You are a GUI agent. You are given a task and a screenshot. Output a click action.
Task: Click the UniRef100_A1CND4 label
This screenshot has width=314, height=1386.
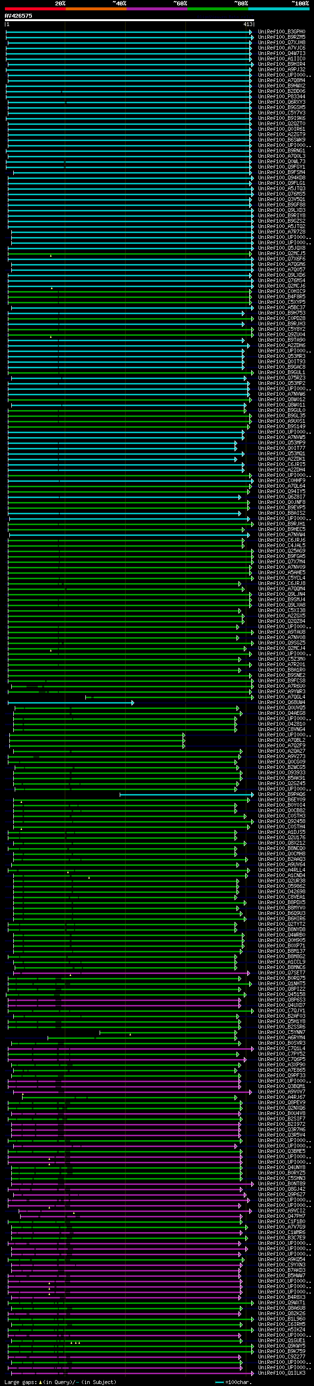click(282, 875)
